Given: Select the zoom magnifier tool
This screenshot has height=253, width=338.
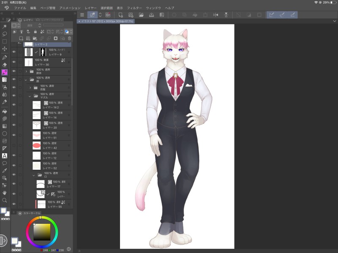Looking at the screenshot, I should [5, 200].
